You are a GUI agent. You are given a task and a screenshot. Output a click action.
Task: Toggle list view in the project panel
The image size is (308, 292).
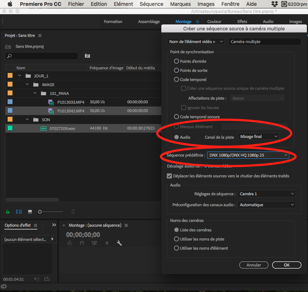coord(19,212)
